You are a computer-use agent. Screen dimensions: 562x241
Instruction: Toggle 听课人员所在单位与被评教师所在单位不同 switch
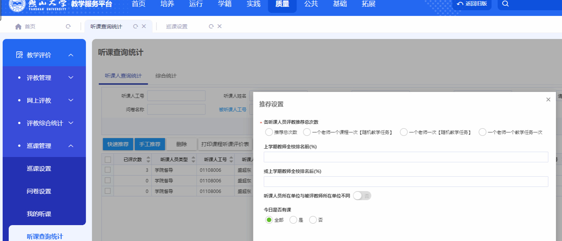[x=362, y=196]
